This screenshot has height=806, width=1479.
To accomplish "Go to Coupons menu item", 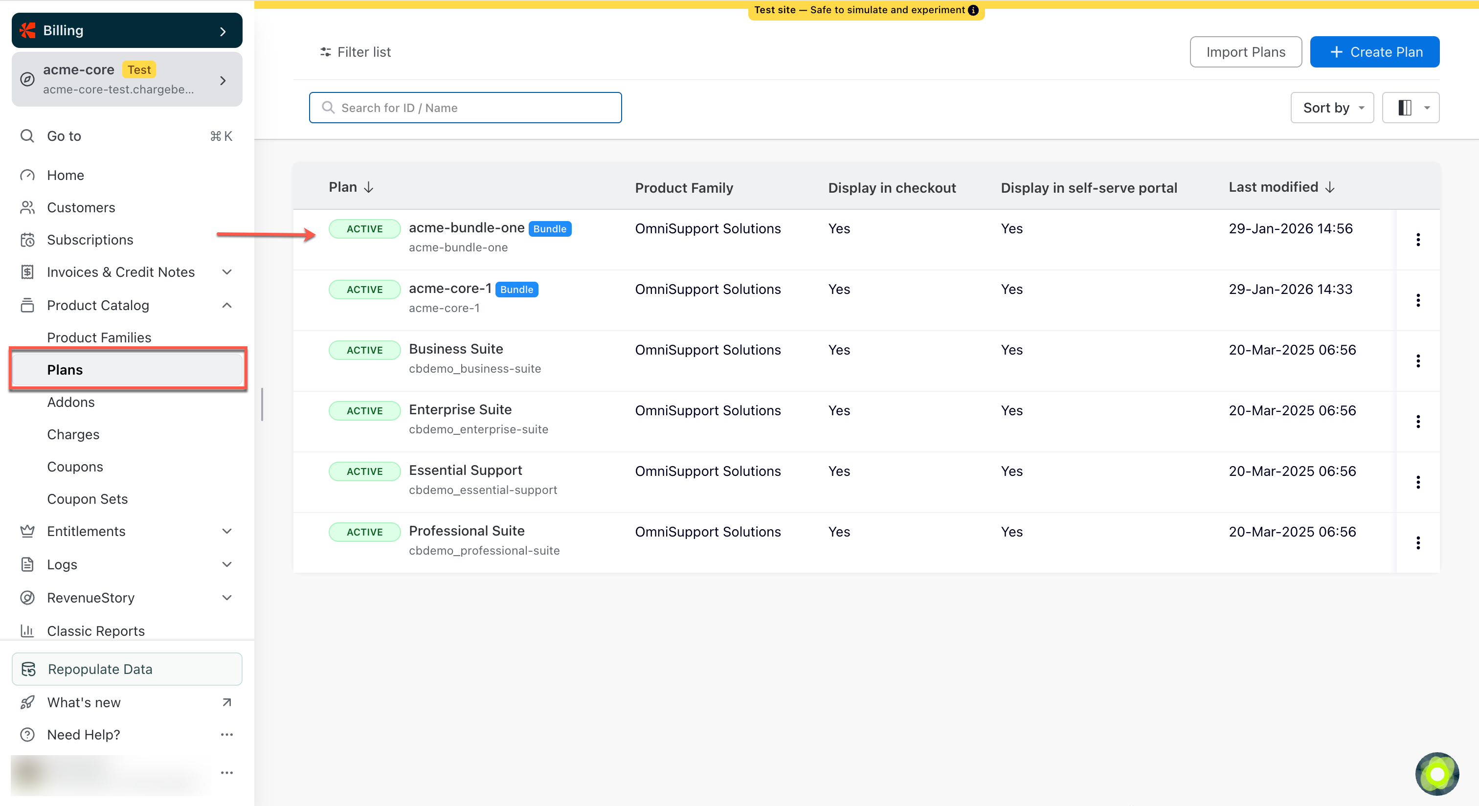I will (x=75, y=466).
